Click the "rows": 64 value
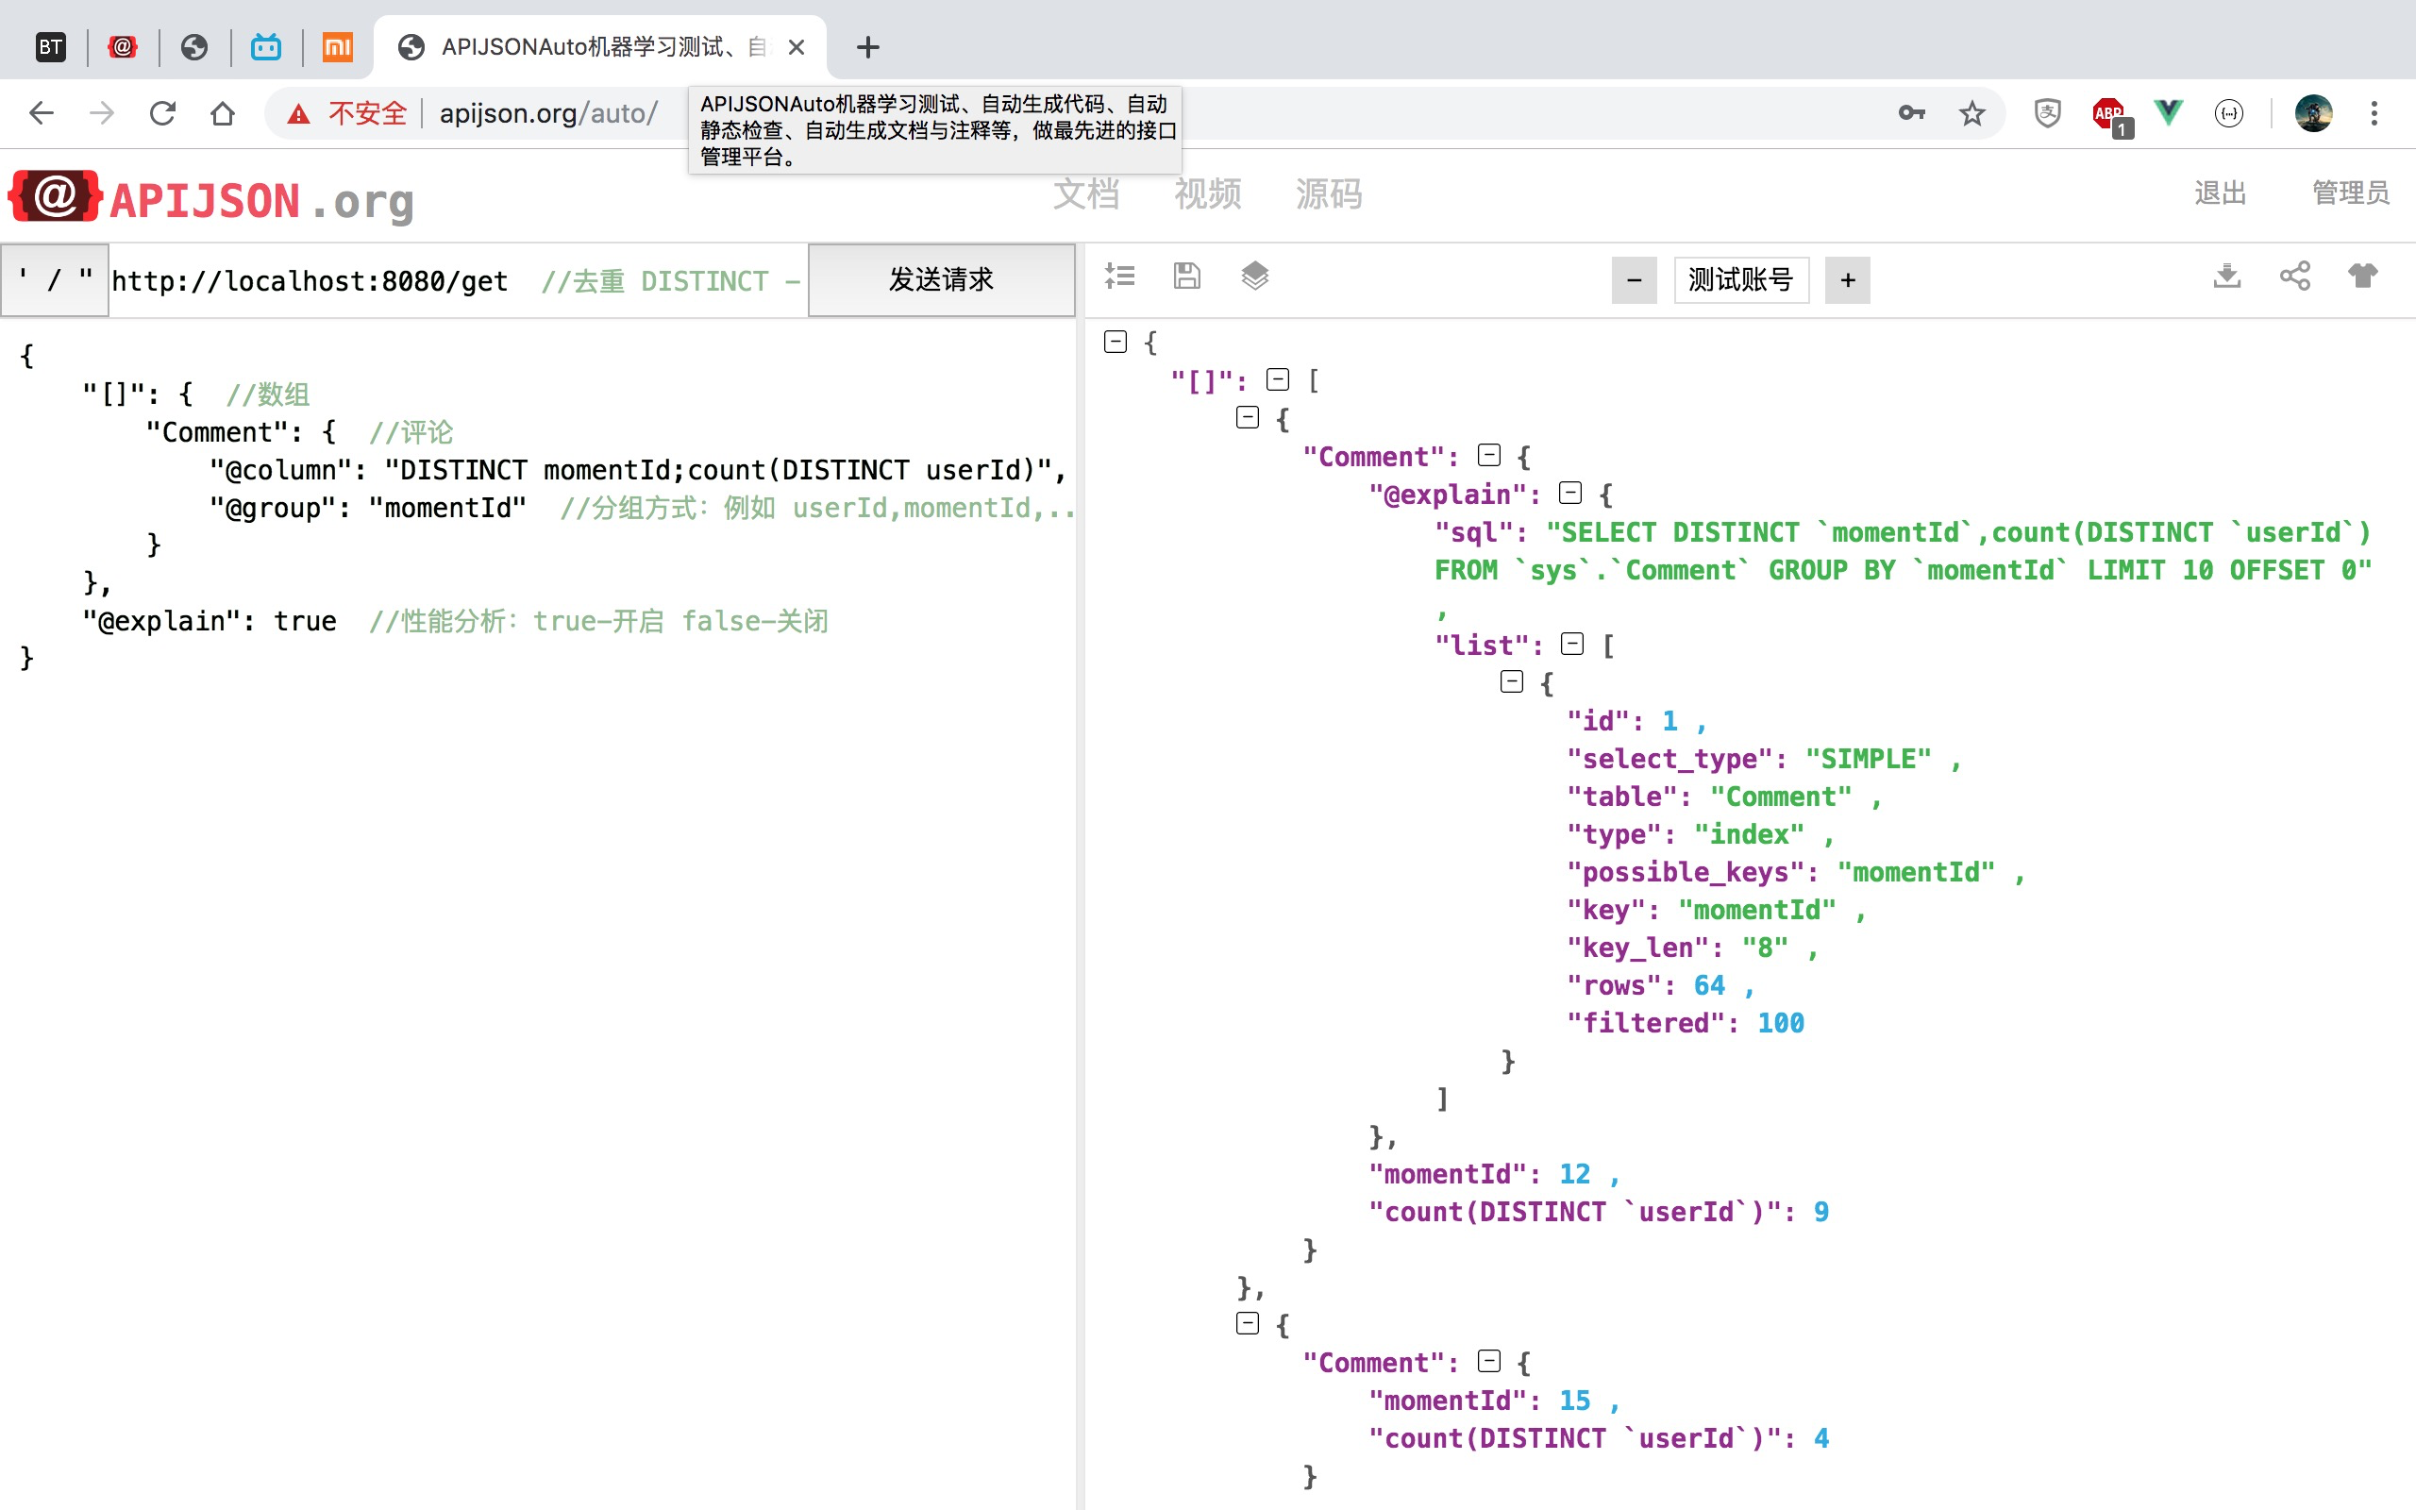The height and width of the screenshot is (1510, 2416). coord(1709,985)
